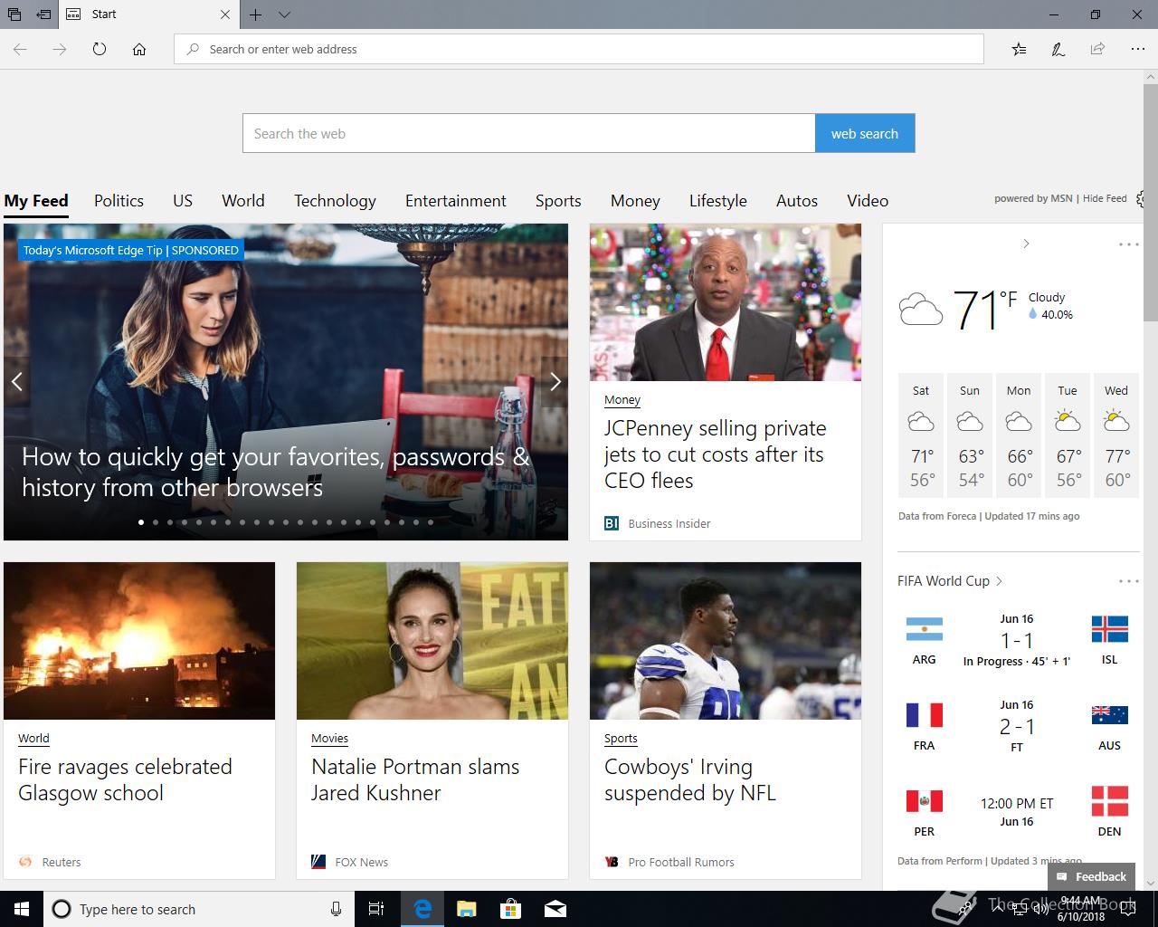This screenshot has height=927, width=1158.
Task: Select the Sat forecast column
Action: (921, 435)
